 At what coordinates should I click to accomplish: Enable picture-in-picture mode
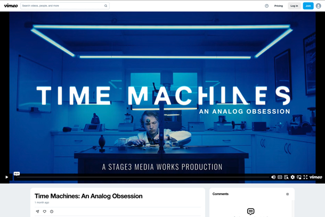[299, 177]
